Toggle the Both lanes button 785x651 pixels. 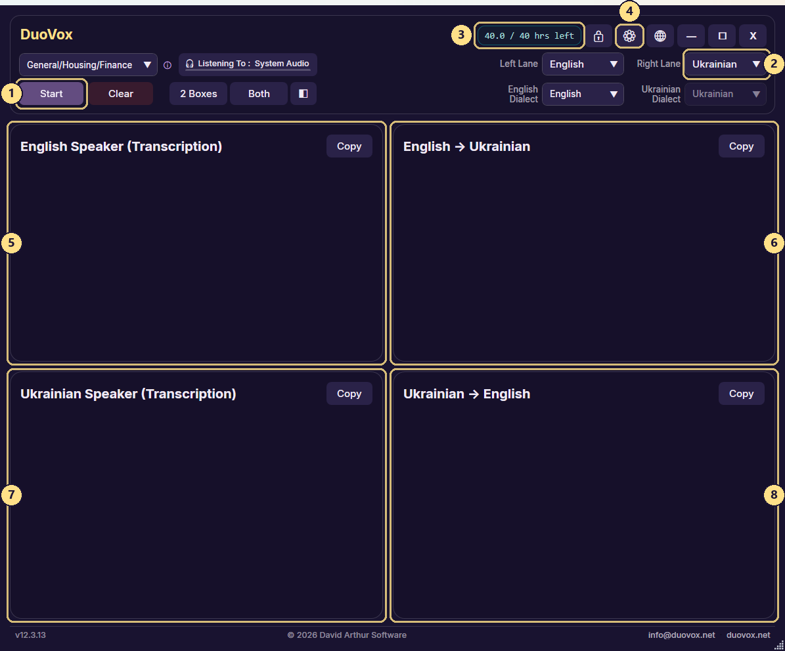pyautogui.click(x=259, y=93)
